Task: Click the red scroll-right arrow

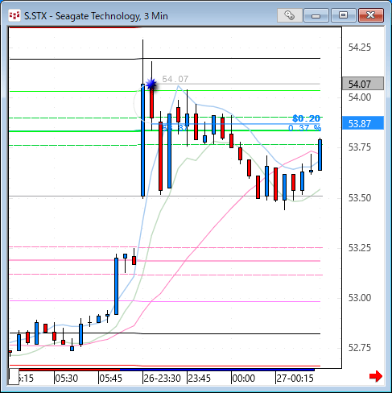Action: [x=376, y=376]
